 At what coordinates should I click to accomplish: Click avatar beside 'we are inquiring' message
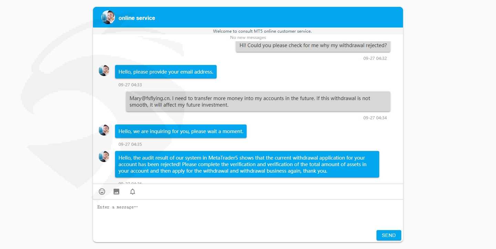(104, 130)
